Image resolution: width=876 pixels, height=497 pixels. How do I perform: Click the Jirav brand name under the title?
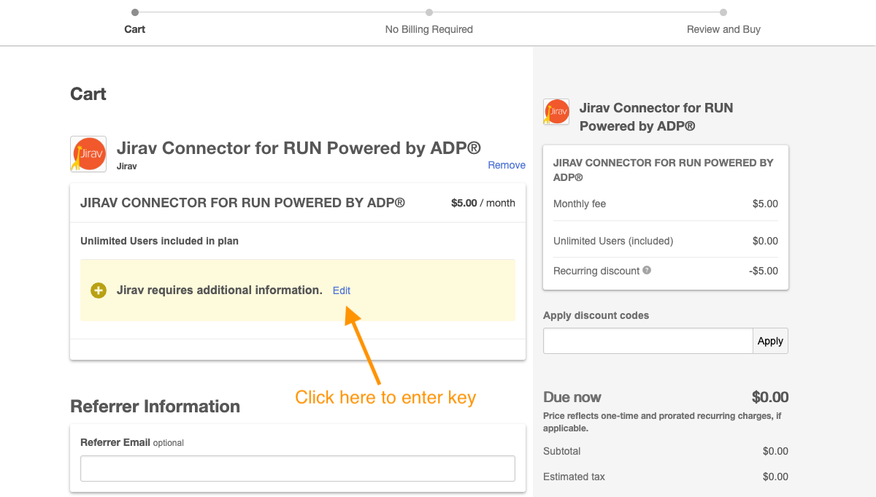pyautogui.click(x=126, y=166)
